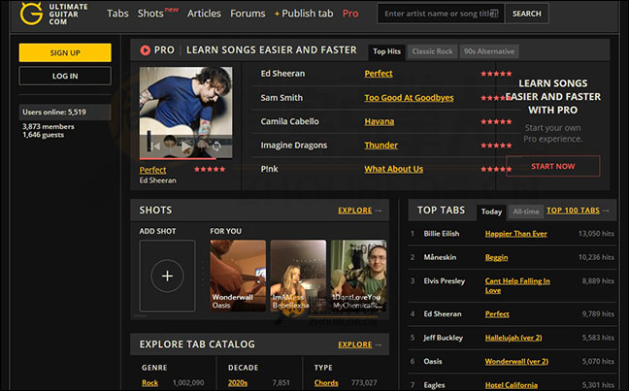
Task: Click the START NOW button
Action: (552, 166)
